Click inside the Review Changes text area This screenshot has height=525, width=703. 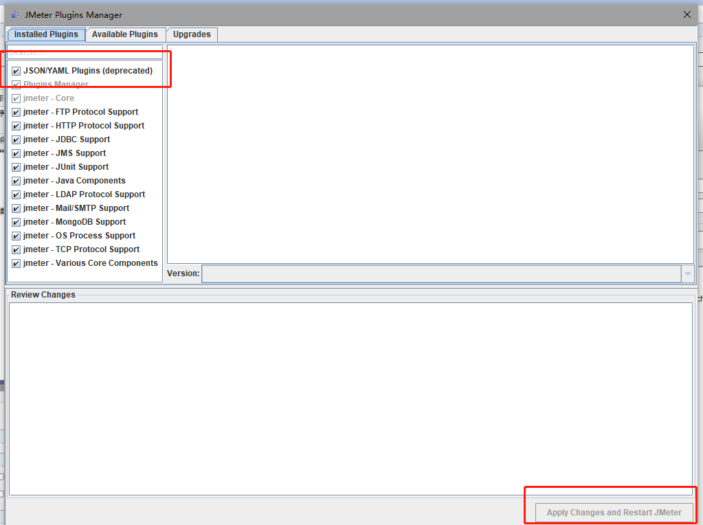pos(350,399)
